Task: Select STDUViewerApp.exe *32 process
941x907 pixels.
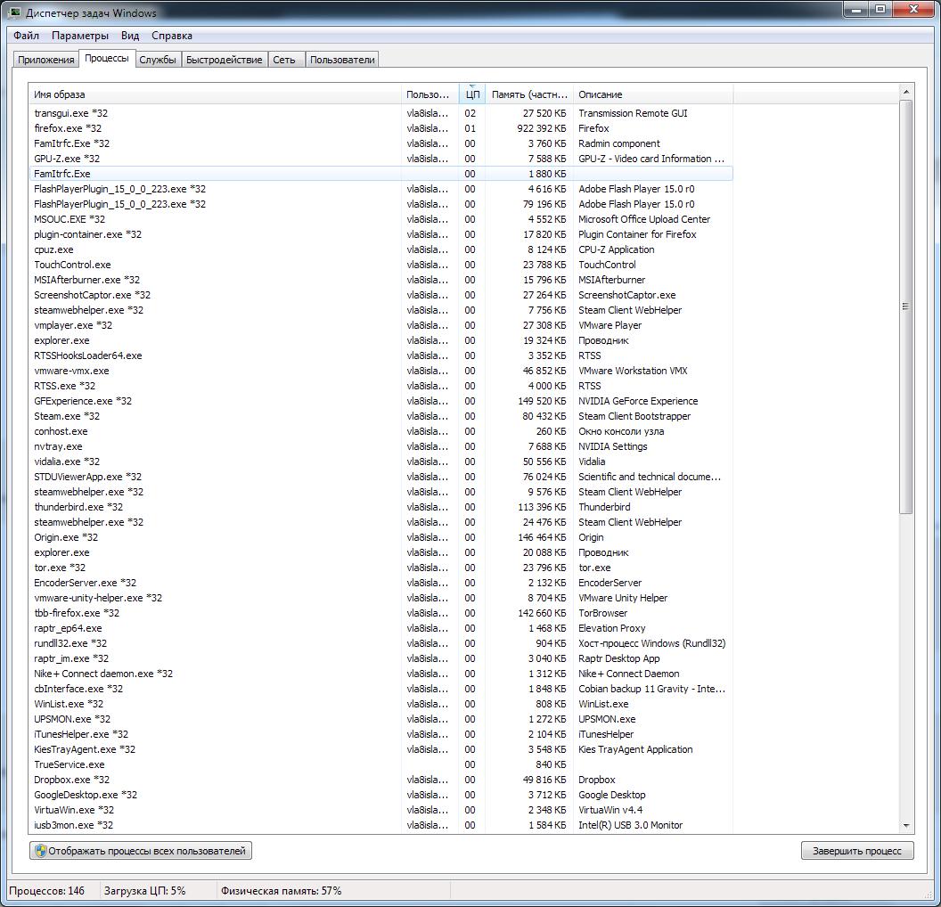Action: coord(381,477)
